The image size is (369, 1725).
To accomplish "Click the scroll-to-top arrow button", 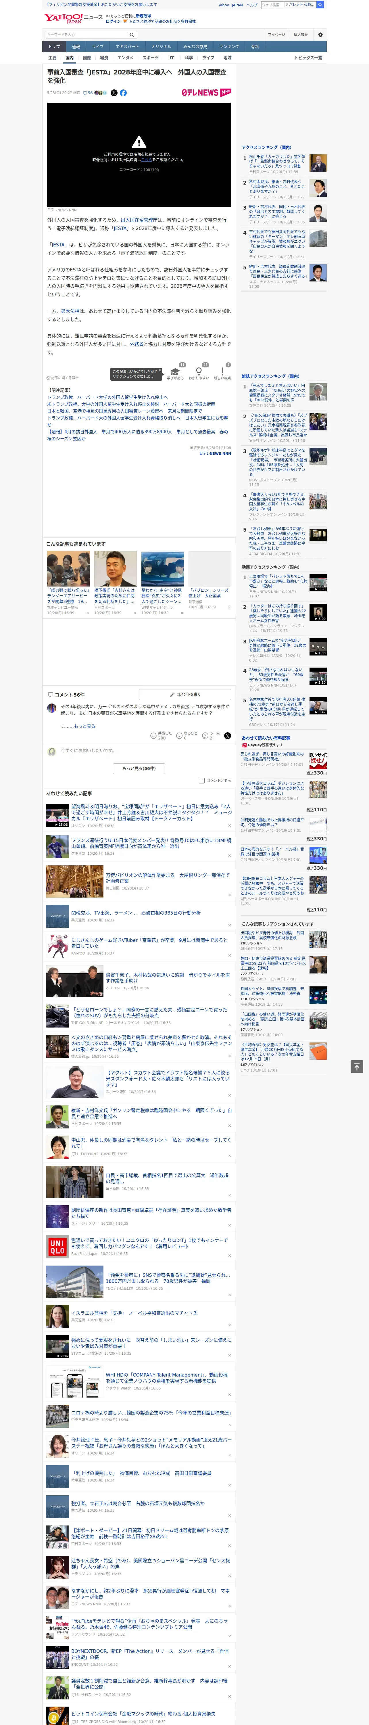I will [x=356, y=1066].
